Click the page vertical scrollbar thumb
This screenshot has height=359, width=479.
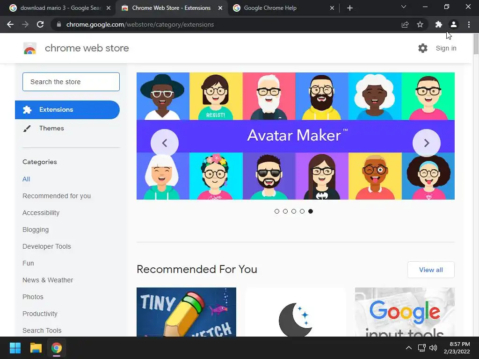click(476, 44)
